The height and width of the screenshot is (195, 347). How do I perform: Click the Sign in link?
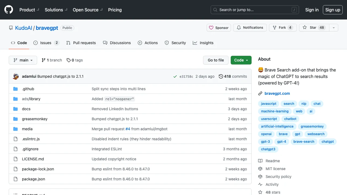312,10
